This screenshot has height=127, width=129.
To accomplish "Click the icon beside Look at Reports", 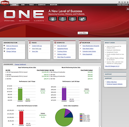I will pos(4,49).
